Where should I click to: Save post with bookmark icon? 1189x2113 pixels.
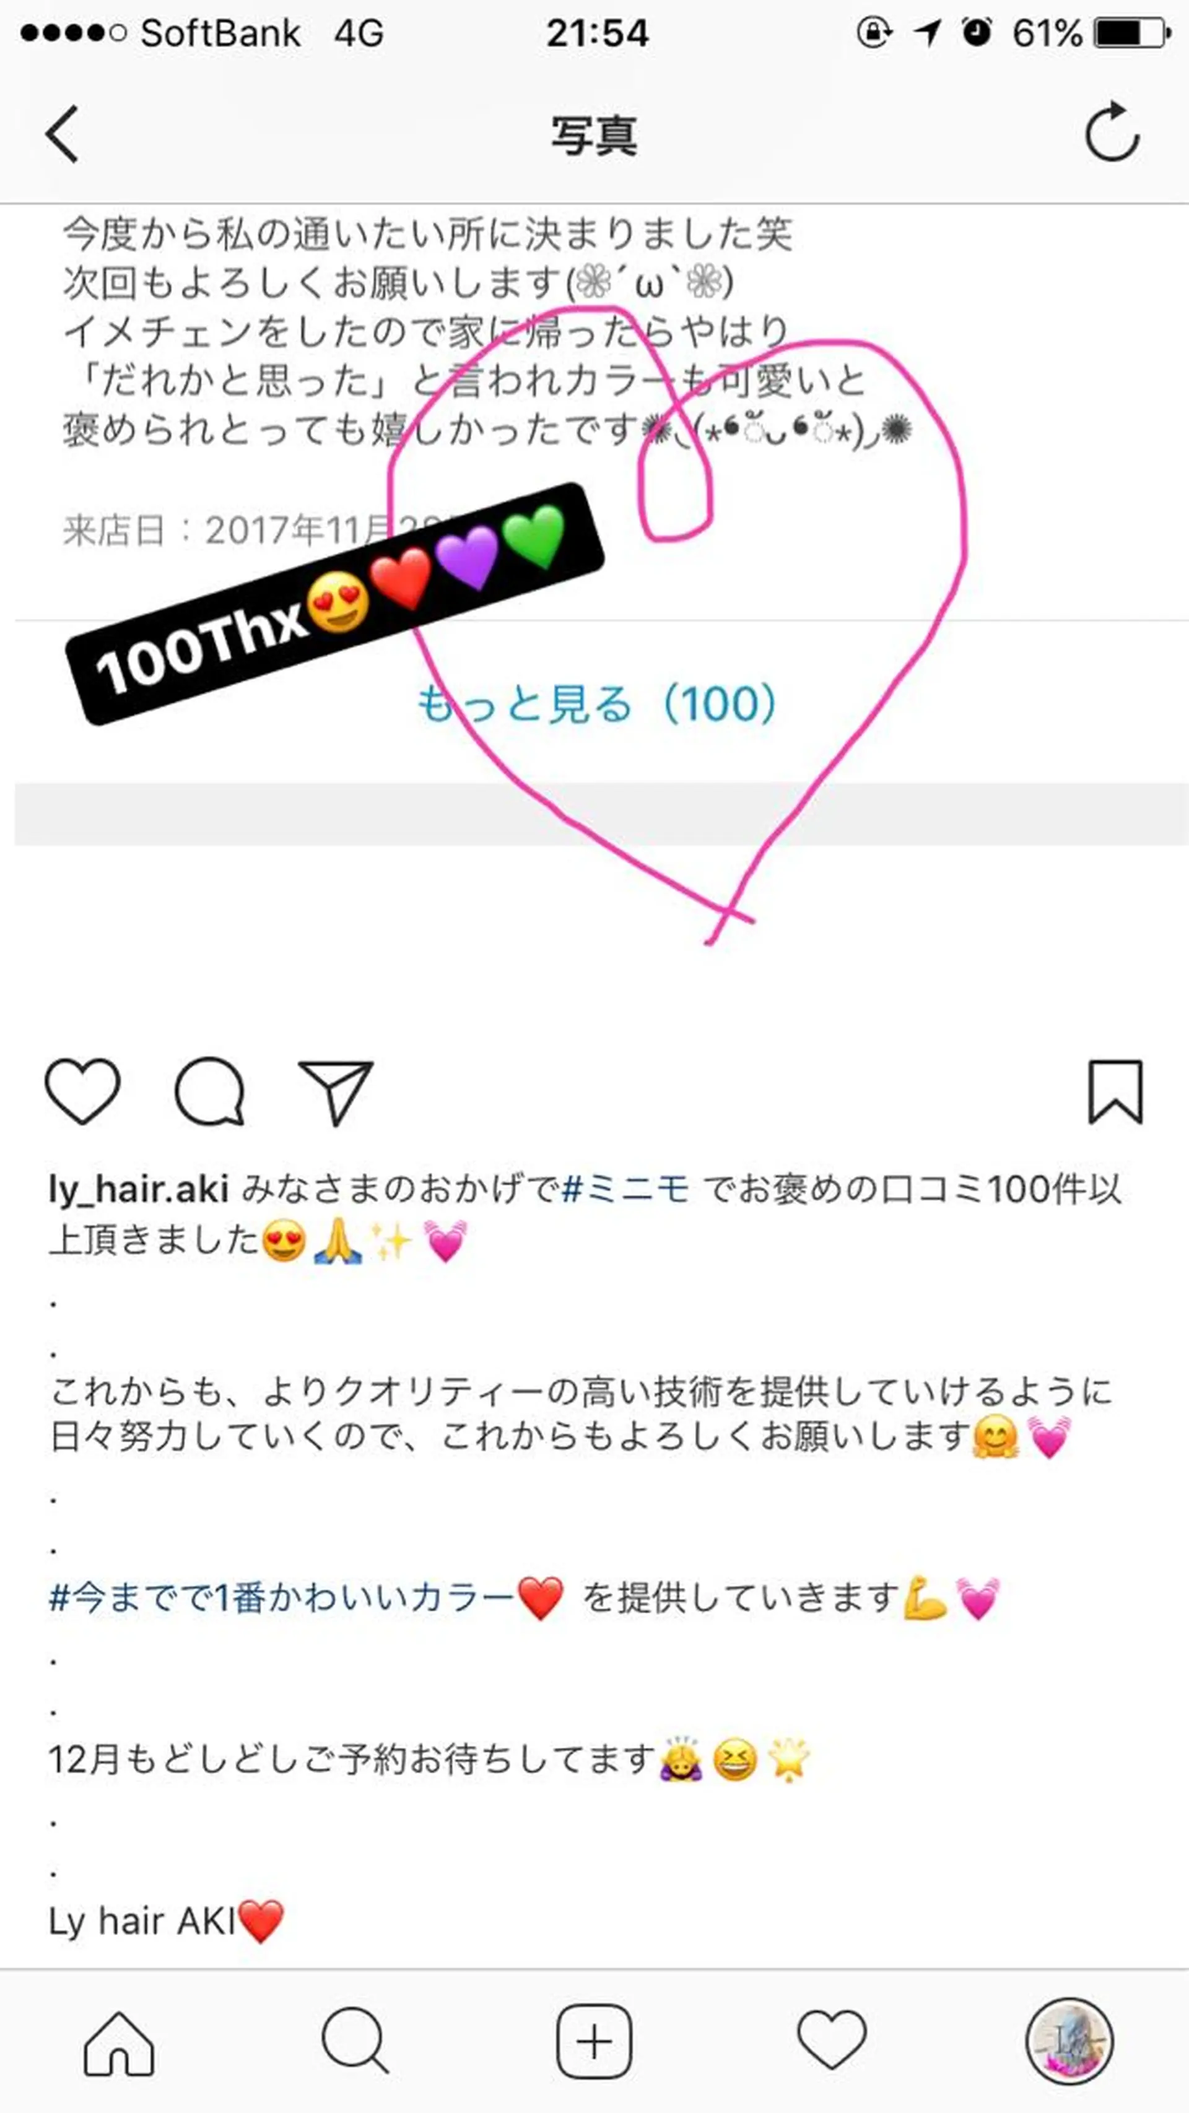[1115, 1091]
